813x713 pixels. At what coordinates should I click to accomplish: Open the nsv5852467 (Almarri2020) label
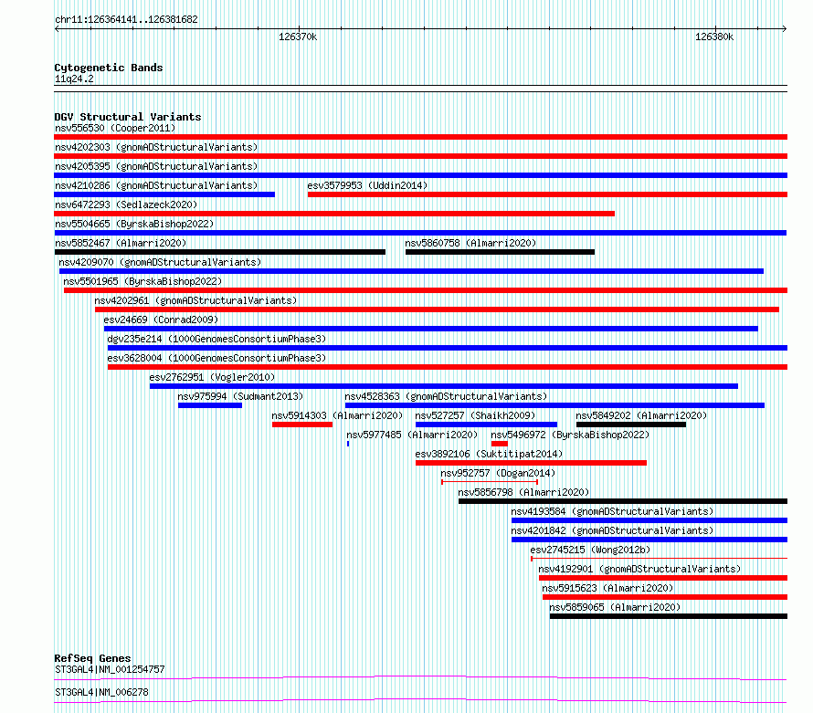[x=121, y=243]
